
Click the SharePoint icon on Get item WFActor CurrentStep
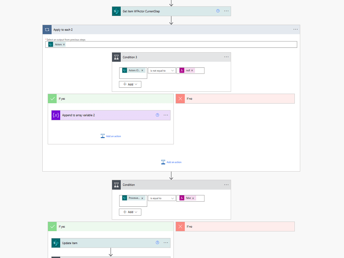pyautogui.click(x=116, y=11)
